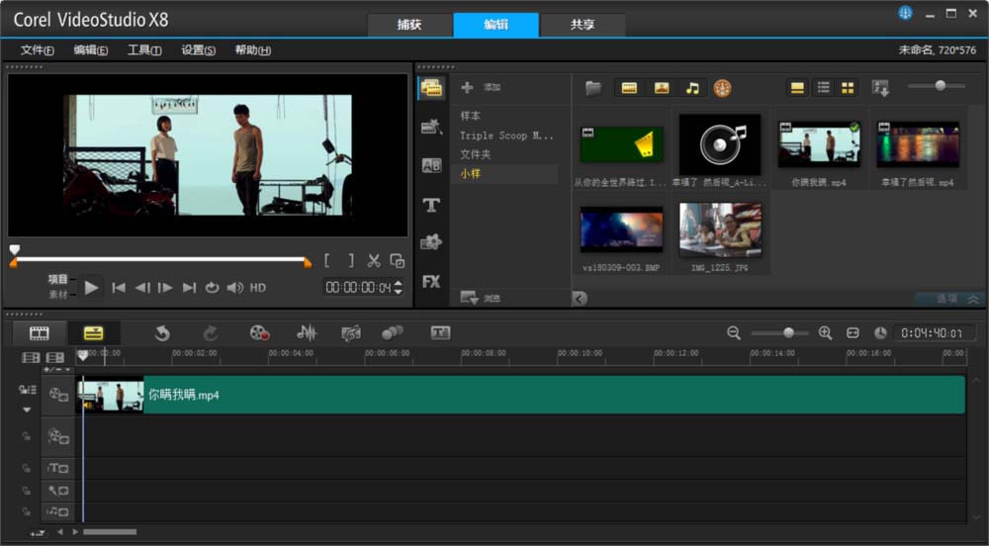Open the 设置(S) menu
The image size is (989, 546).
coord(198,49)
